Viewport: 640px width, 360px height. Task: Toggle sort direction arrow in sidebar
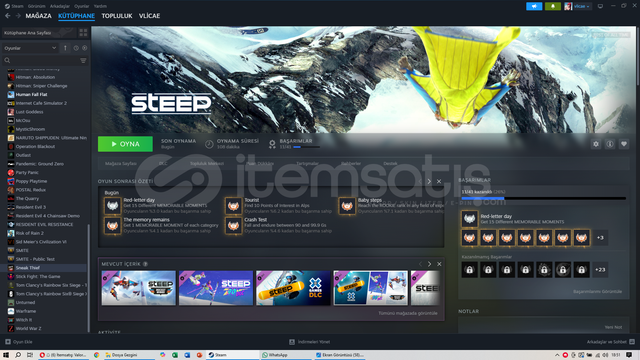click(65, 48)
